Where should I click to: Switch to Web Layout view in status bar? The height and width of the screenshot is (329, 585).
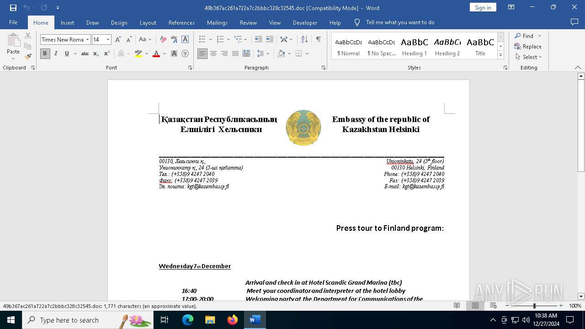pos(493,306)
